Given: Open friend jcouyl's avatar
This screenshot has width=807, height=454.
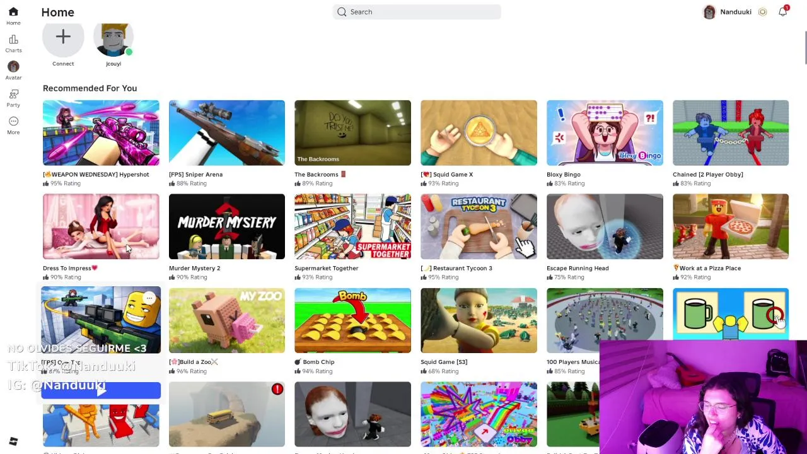Looking at the screenshot, I should (x=113, y=39).
